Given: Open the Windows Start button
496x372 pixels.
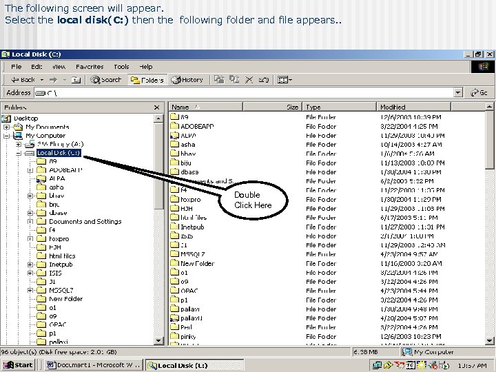Looking at the screenshot, I should 18,364.
